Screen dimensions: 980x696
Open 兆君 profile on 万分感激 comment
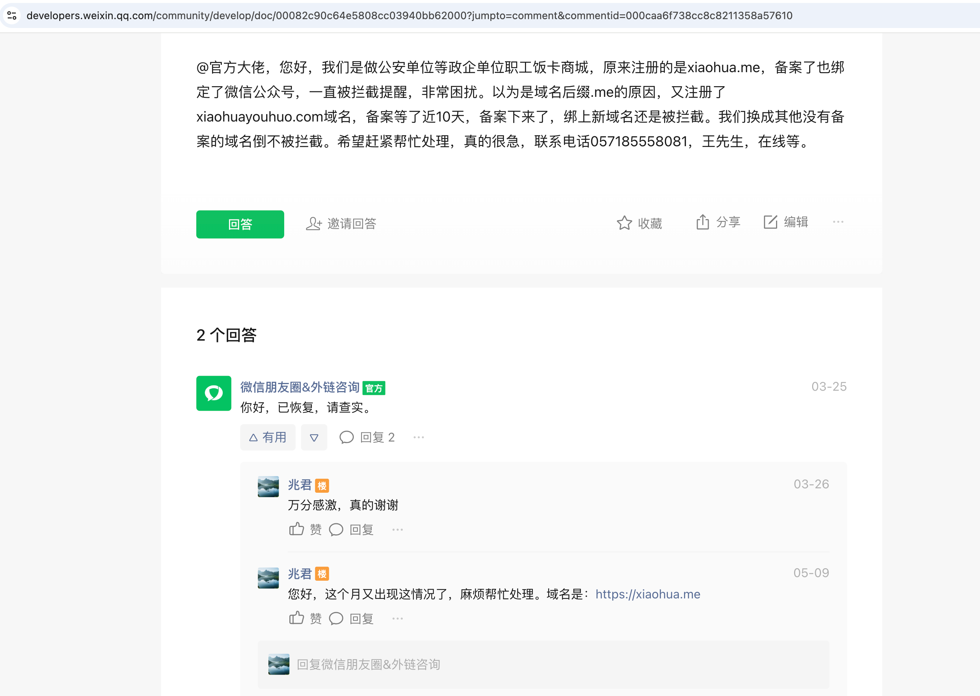(299, 485)
